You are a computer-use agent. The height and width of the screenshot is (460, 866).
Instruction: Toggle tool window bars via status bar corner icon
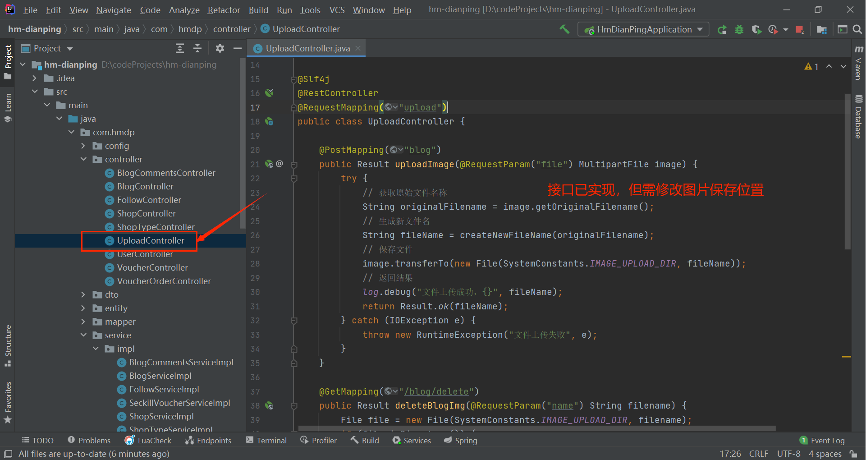[x=8, y=454]
